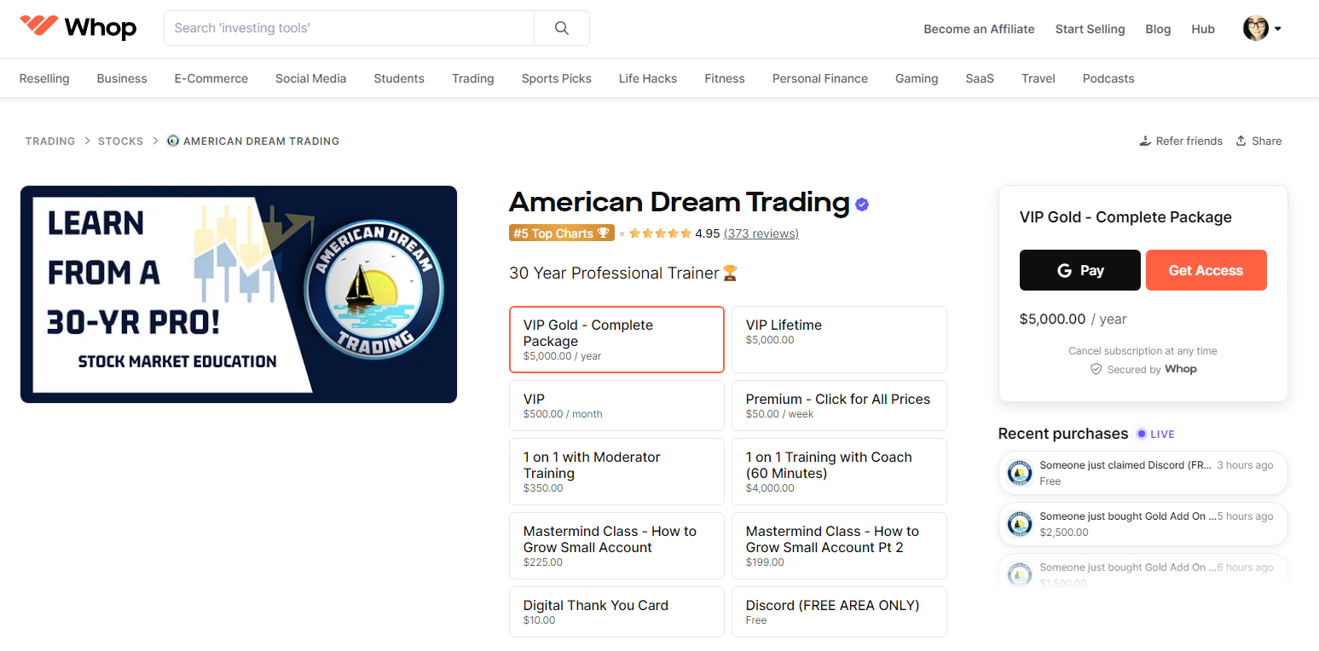This screenshot has height=651, width=1319.
Task: Open the Hub link
Action: pos(1203,29)
